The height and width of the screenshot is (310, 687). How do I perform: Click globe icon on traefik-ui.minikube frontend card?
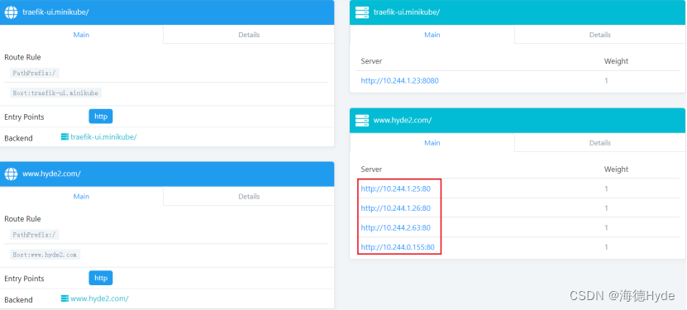[11, 12]
